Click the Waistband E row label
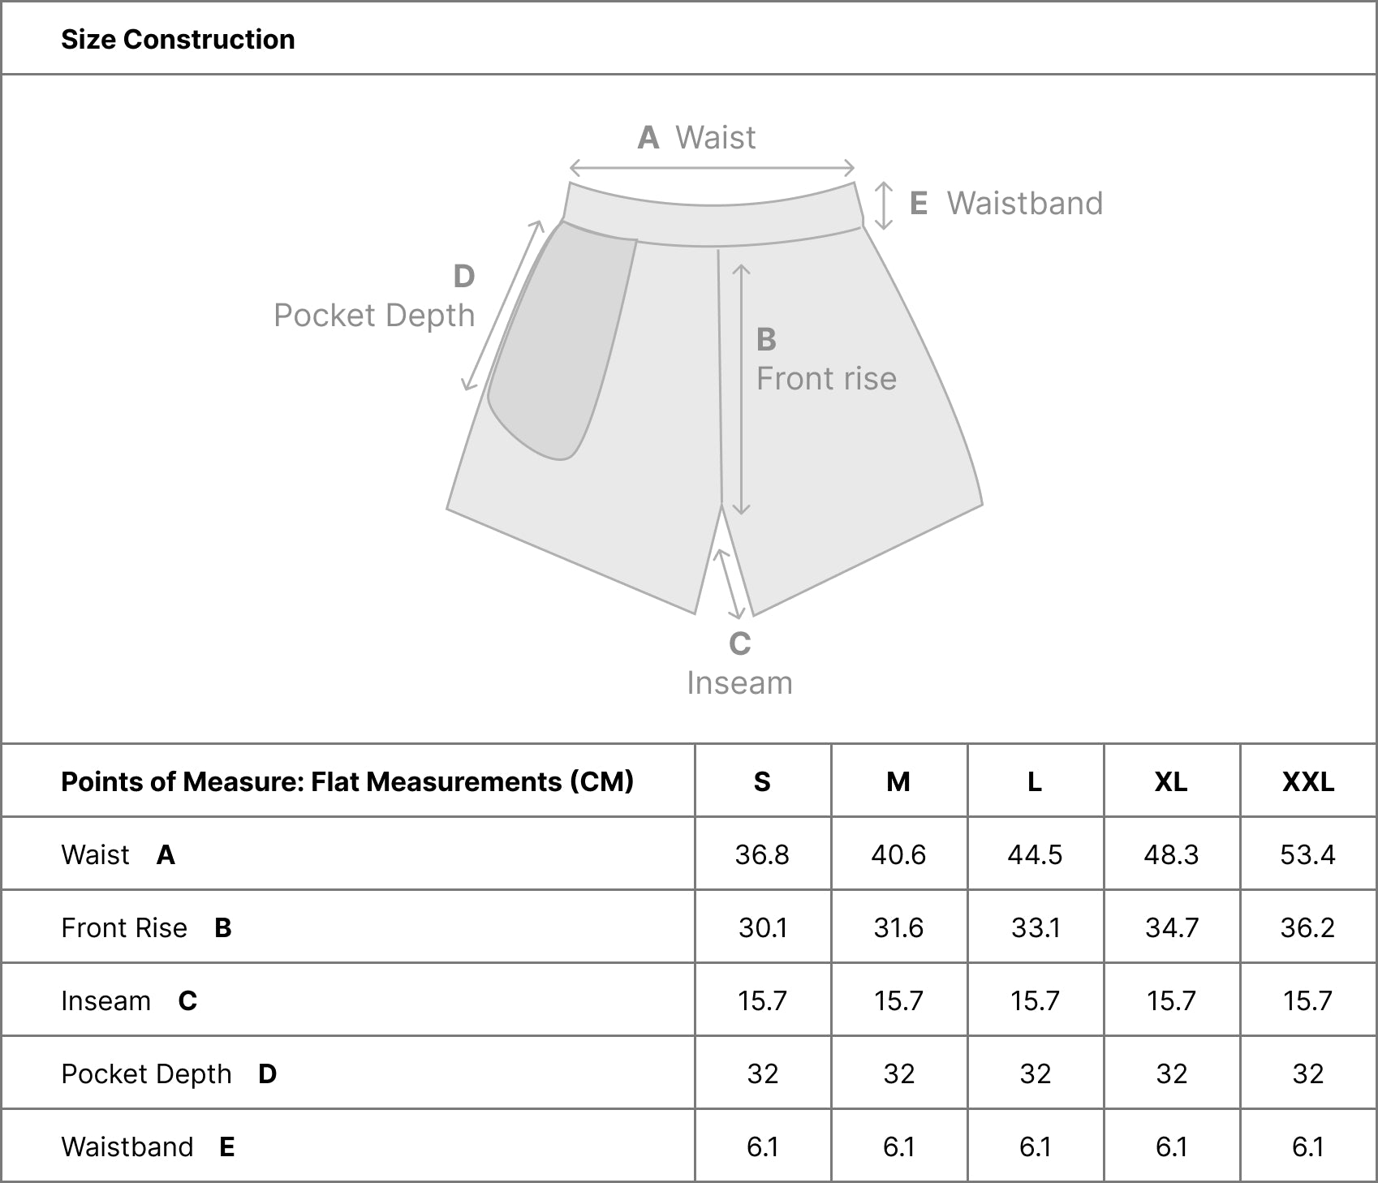 pos(149,1146)
